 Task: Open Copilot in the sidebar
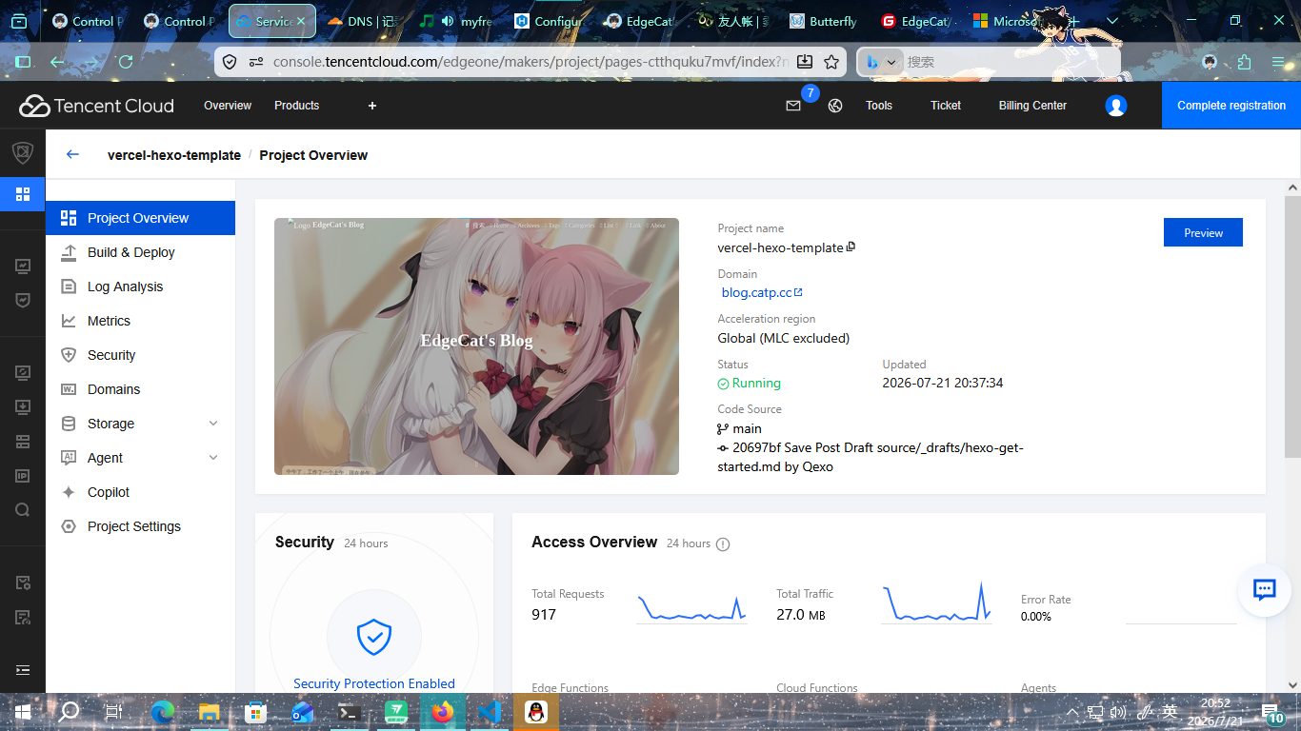point(140,492)
